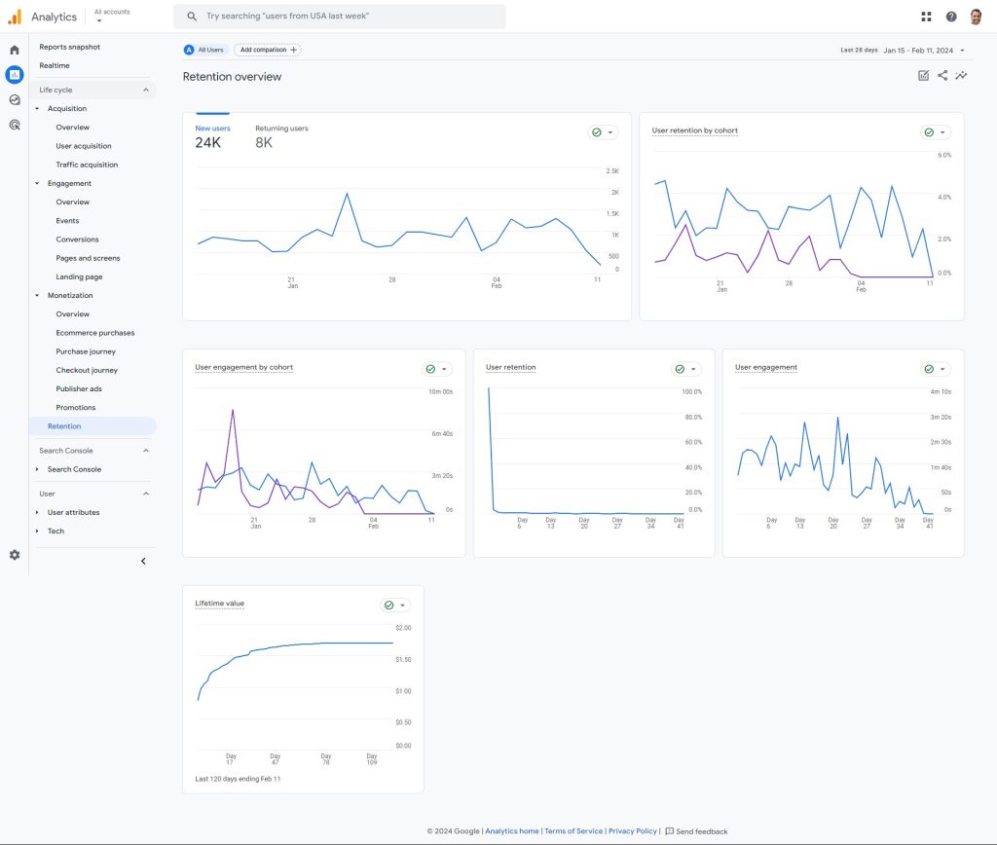Screen dimensions: 997x845
Task: Collapse the Monetization tree group
Action: pyautogui.click(x=37, y=295)
